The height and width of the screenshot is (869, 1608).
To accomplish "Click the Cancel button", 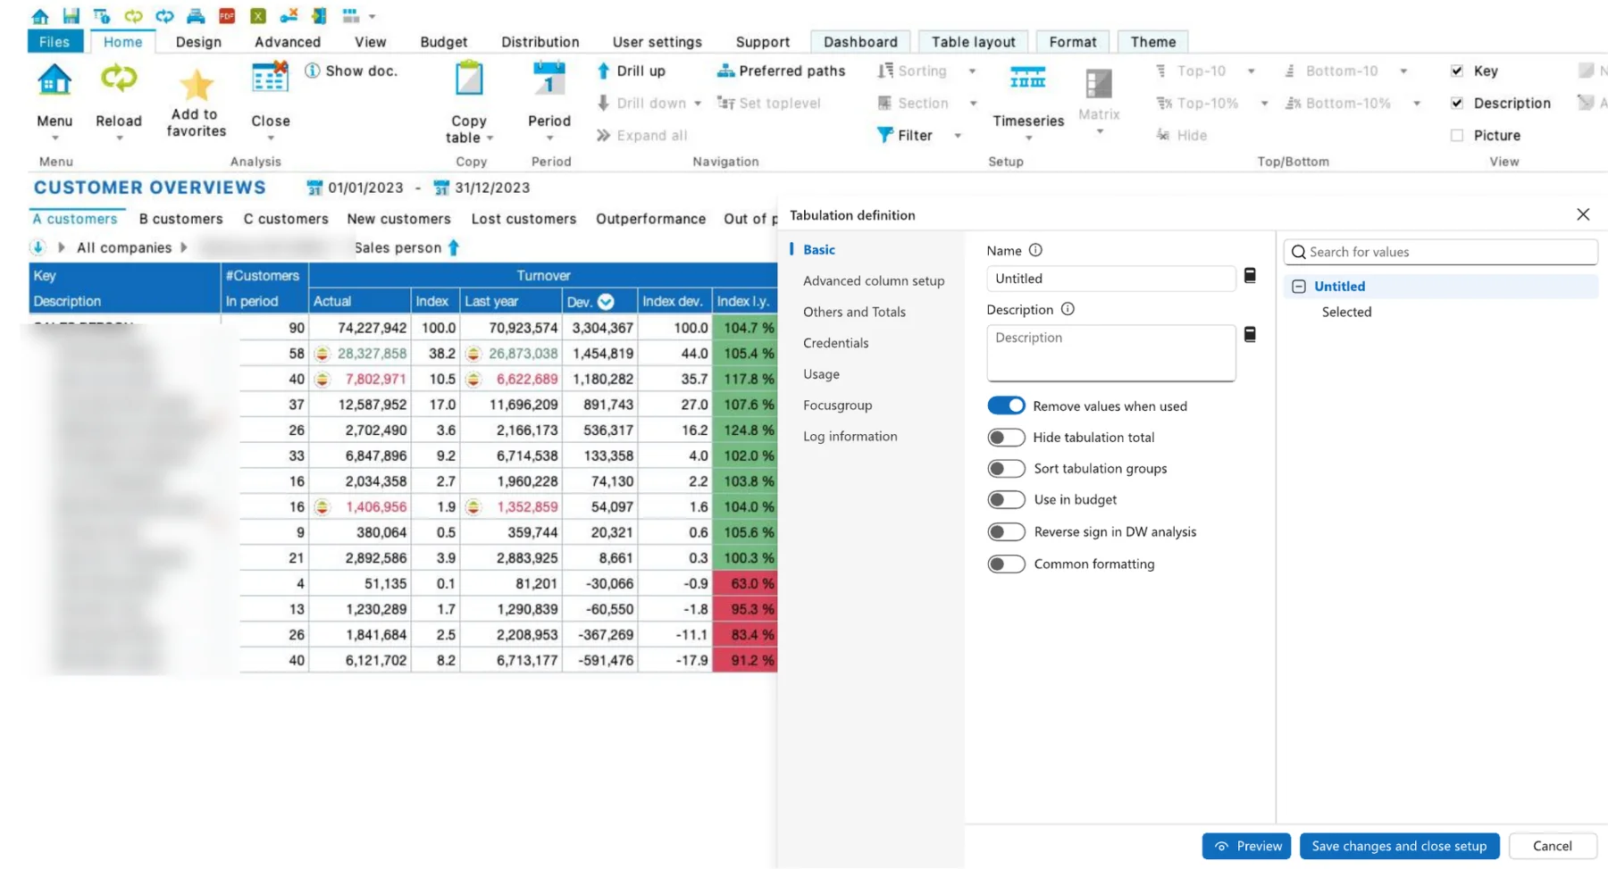I will [1553, 846].
